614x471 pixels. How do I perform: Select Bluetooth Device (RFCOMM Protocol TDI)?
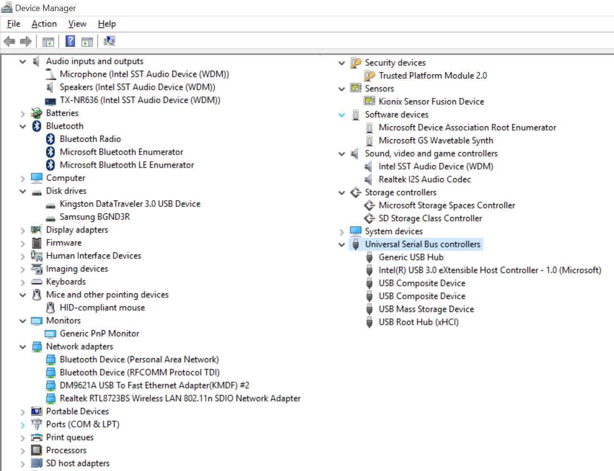[139, 372]
